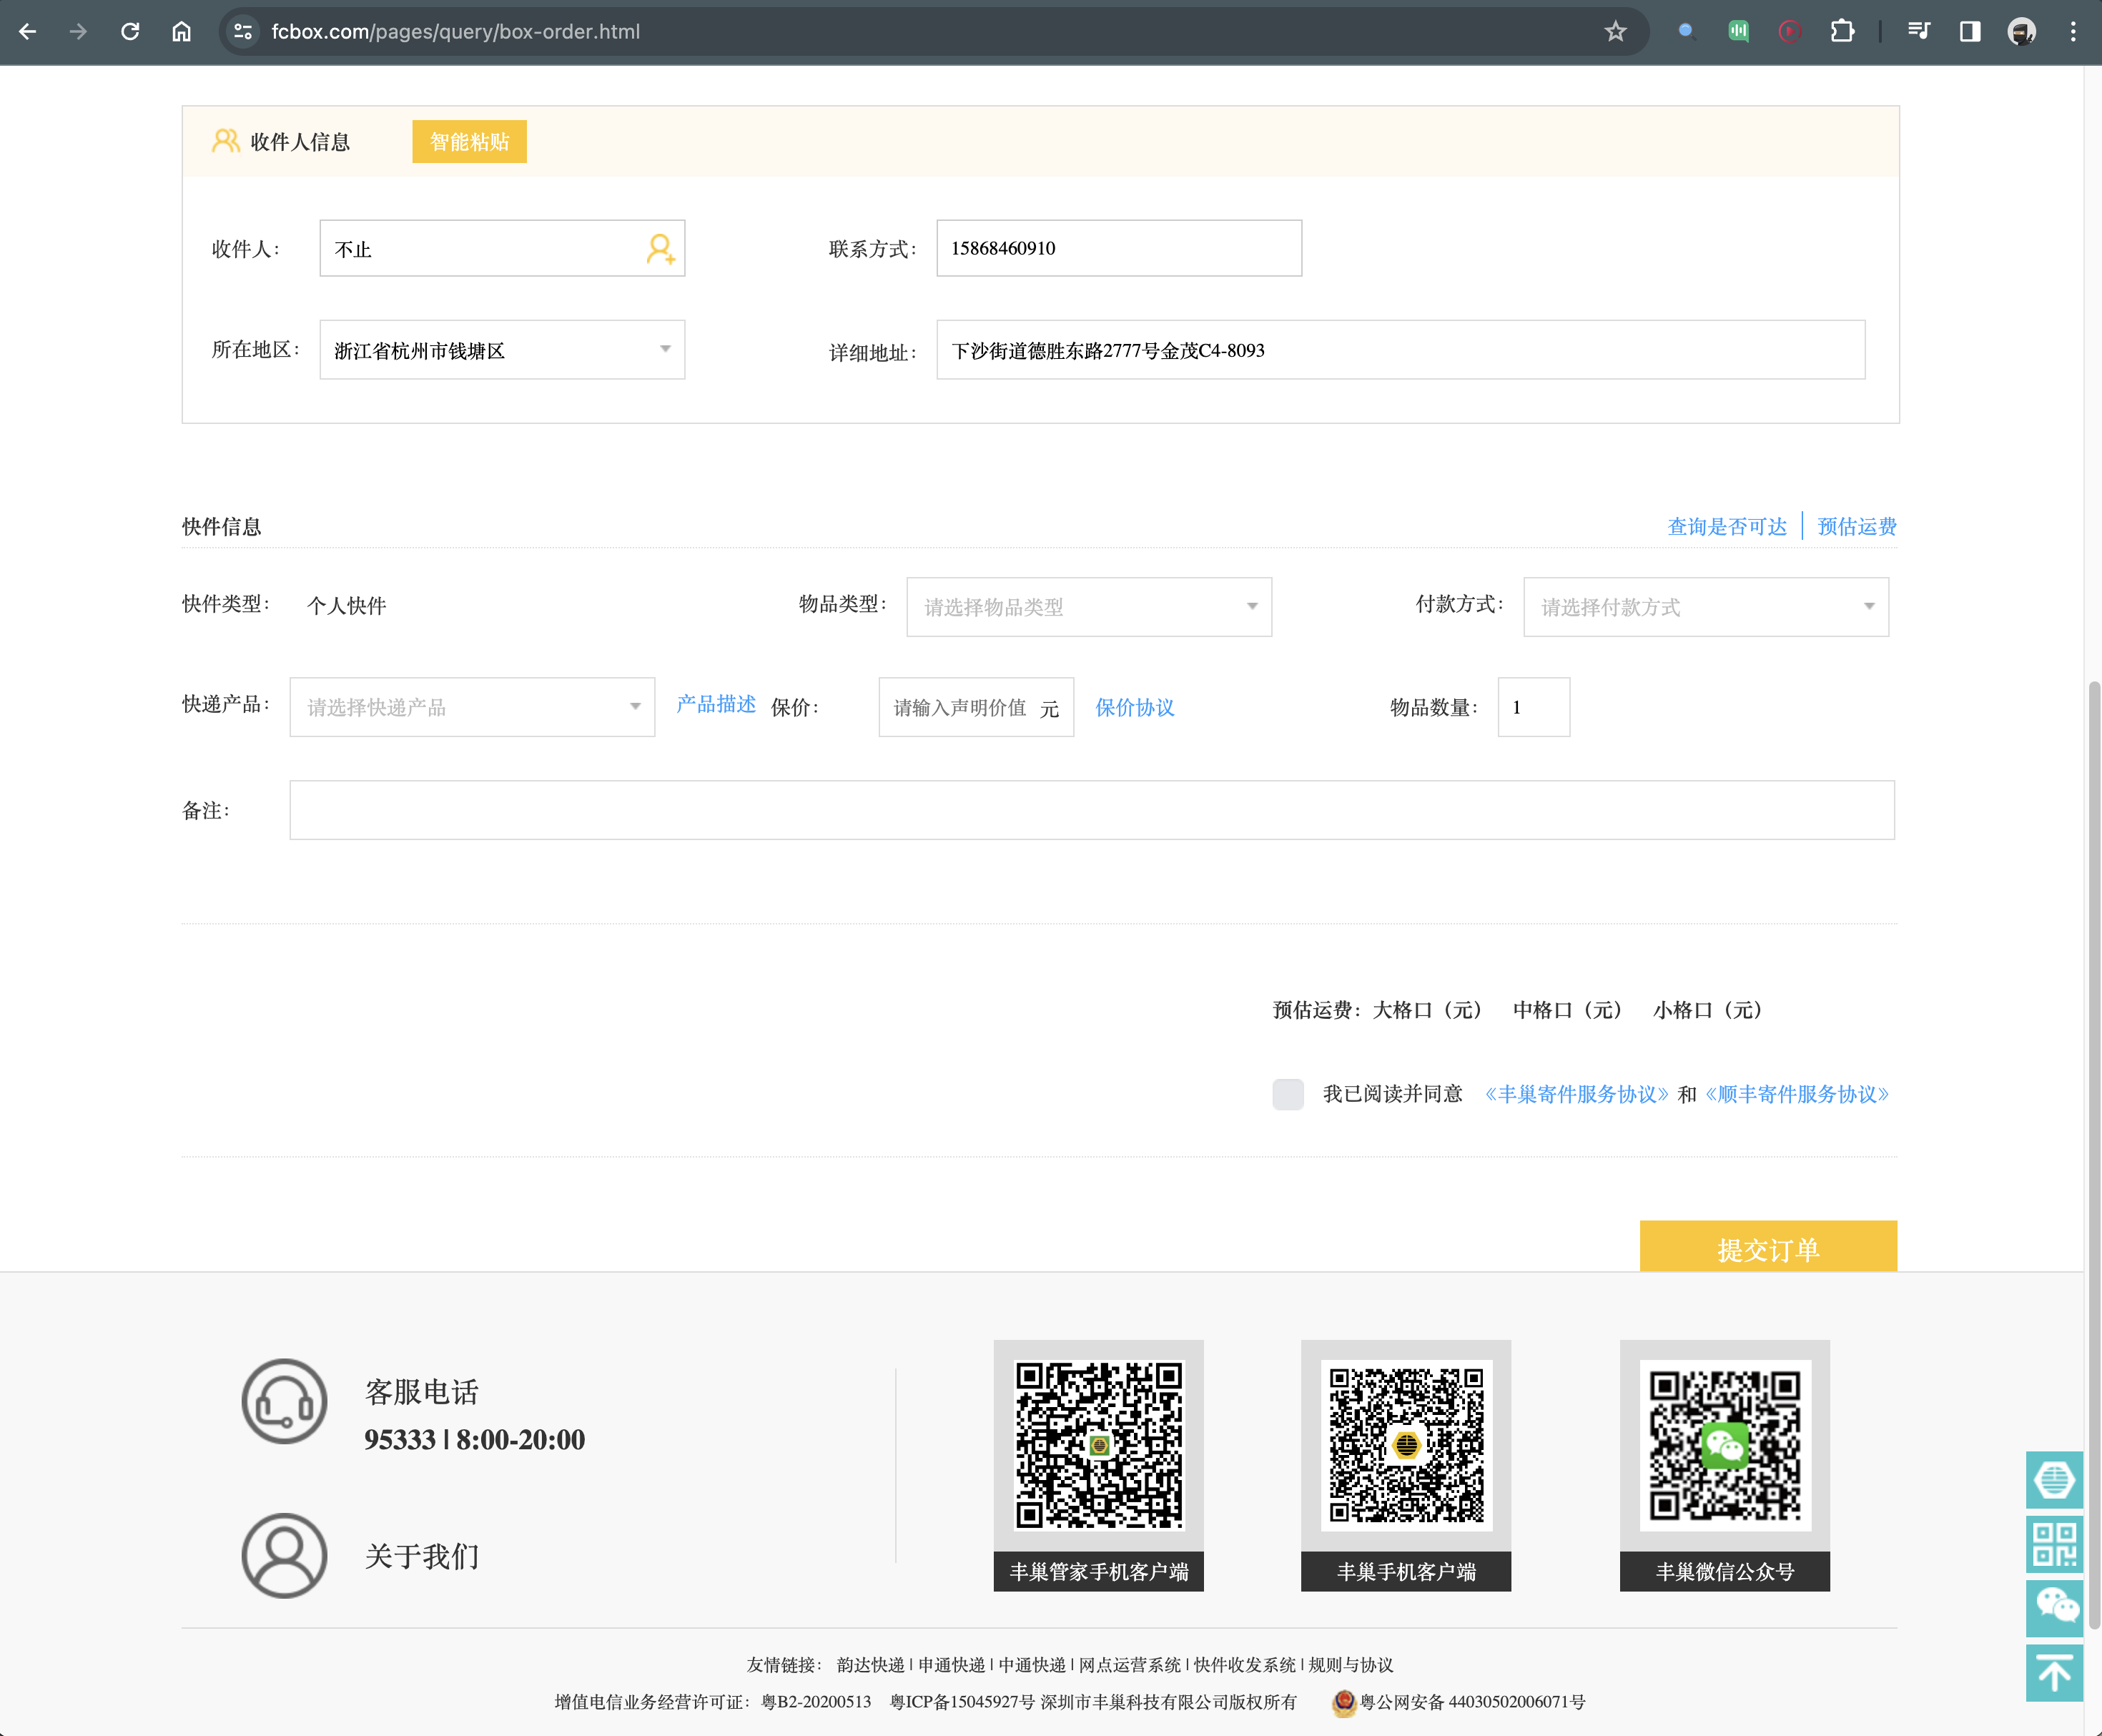
Task: Check the 我已阅读并同意 agreement checkbox
Action: (1288, 1093)
